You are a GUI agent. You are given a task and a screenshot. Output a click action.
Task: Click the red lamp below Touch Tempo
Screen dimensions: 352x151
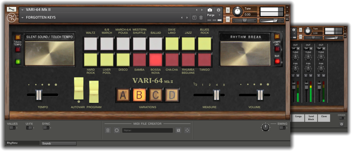(18, 49)
